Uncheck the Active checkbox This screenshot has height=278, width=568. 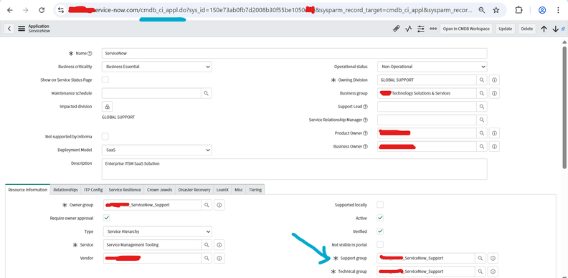(380, 218)
